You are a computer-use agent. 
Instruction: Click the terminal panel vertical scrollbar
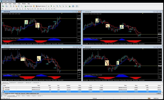162,90
